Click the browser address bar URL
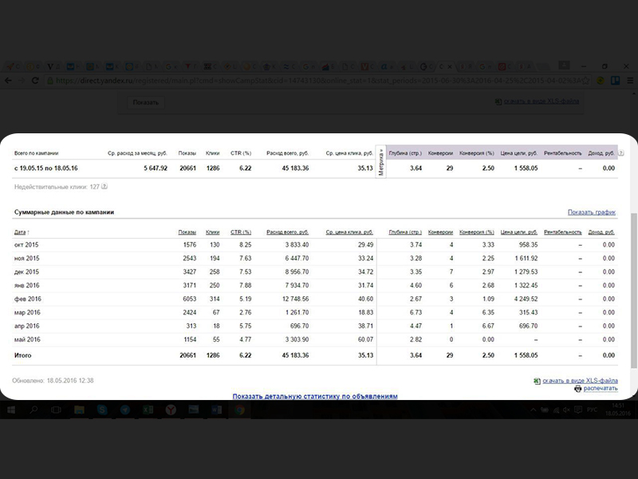This screenshot has width=638, height=479. pos(317,81)
